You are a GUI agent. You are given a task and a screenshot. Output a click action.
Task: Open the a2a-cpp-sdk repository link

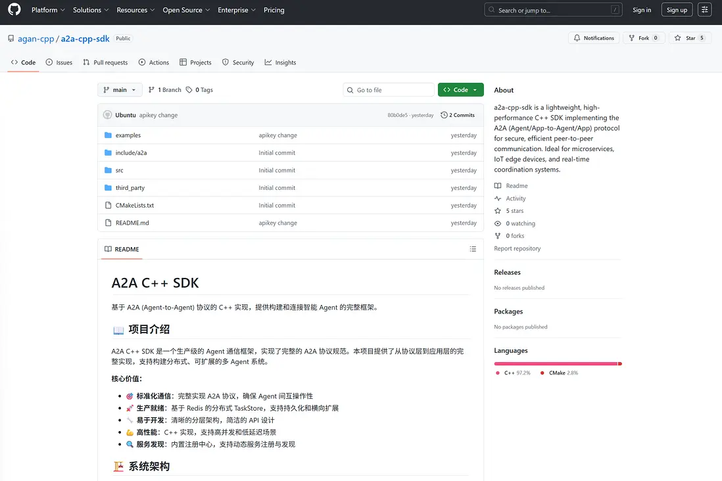coord(85,39)
